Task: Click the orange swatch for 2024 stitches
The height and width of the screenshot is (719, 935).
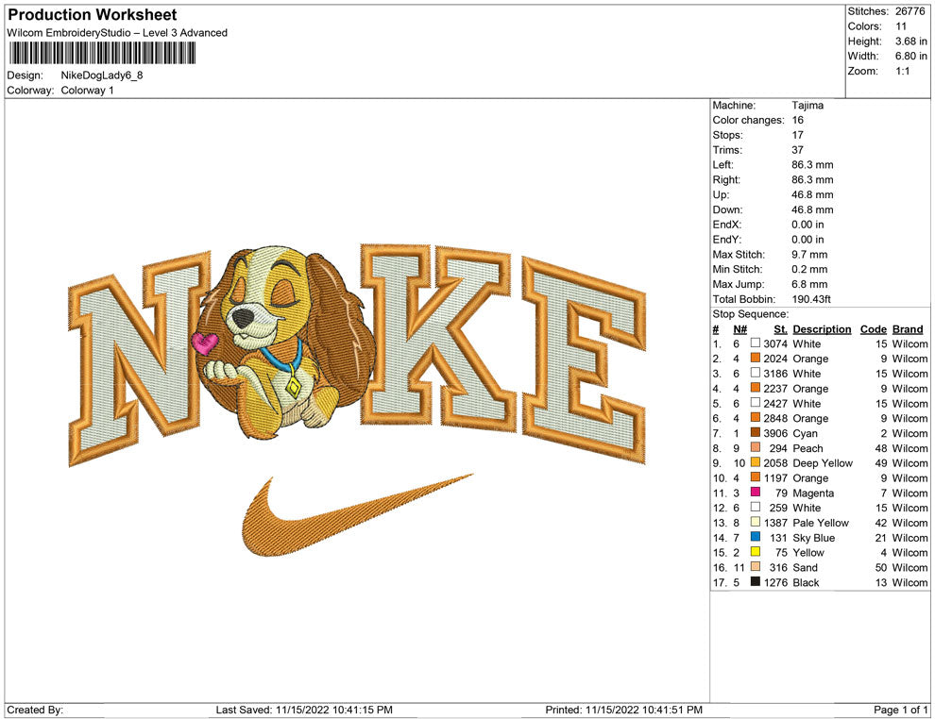Action: tap(755, 358)
